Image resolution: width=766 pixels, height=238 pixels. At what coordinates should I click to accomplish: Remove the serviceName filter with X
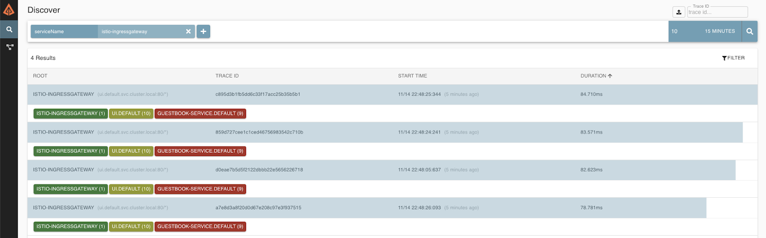[x=188, y=32]
